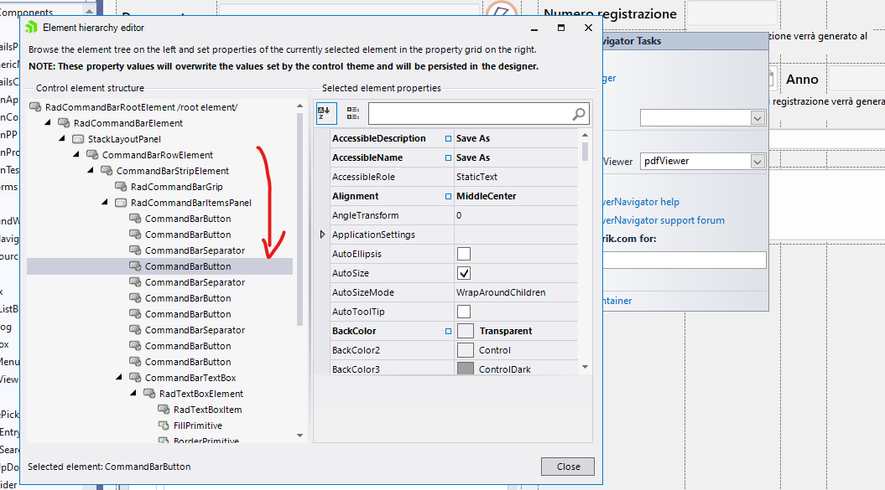This screenshot has width=885, height=490.
Task: Click the alphabetical sort icon in property grid
Action: [325, 114]
